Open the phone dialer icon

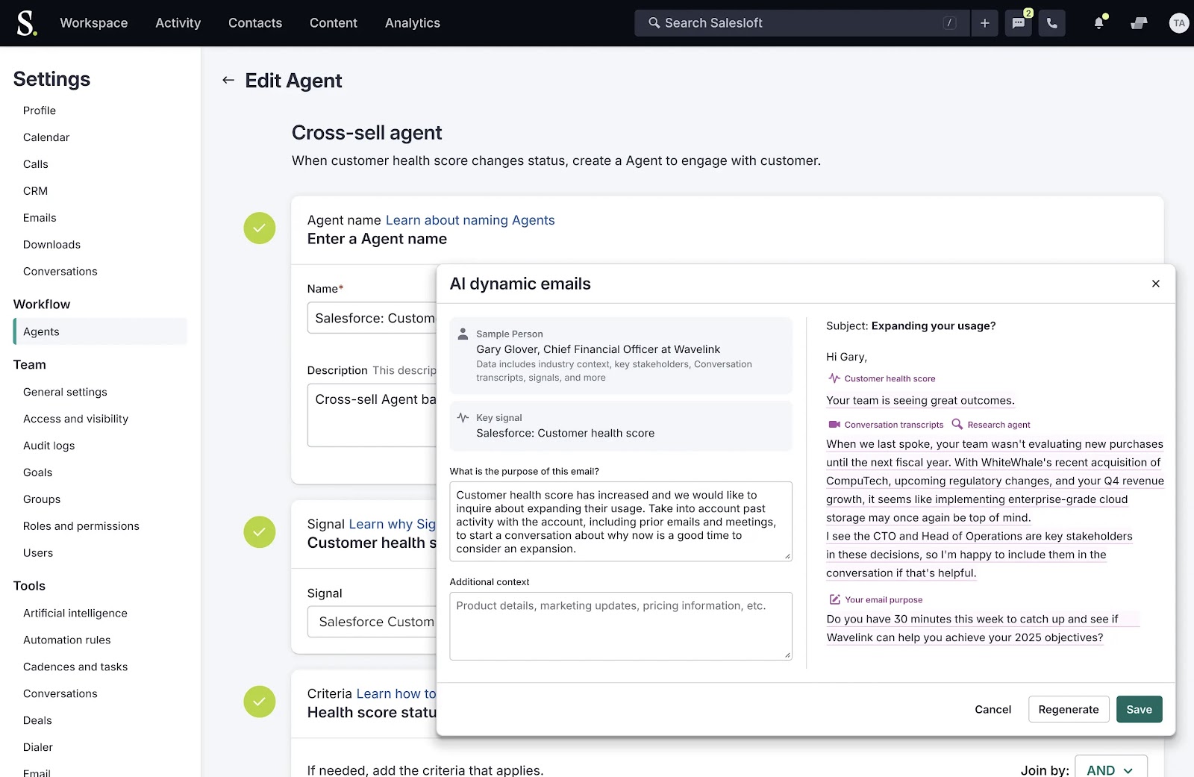click(1051, 23)
